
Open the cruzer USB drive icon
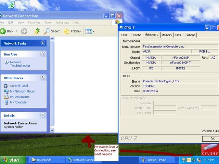(209, 149)
